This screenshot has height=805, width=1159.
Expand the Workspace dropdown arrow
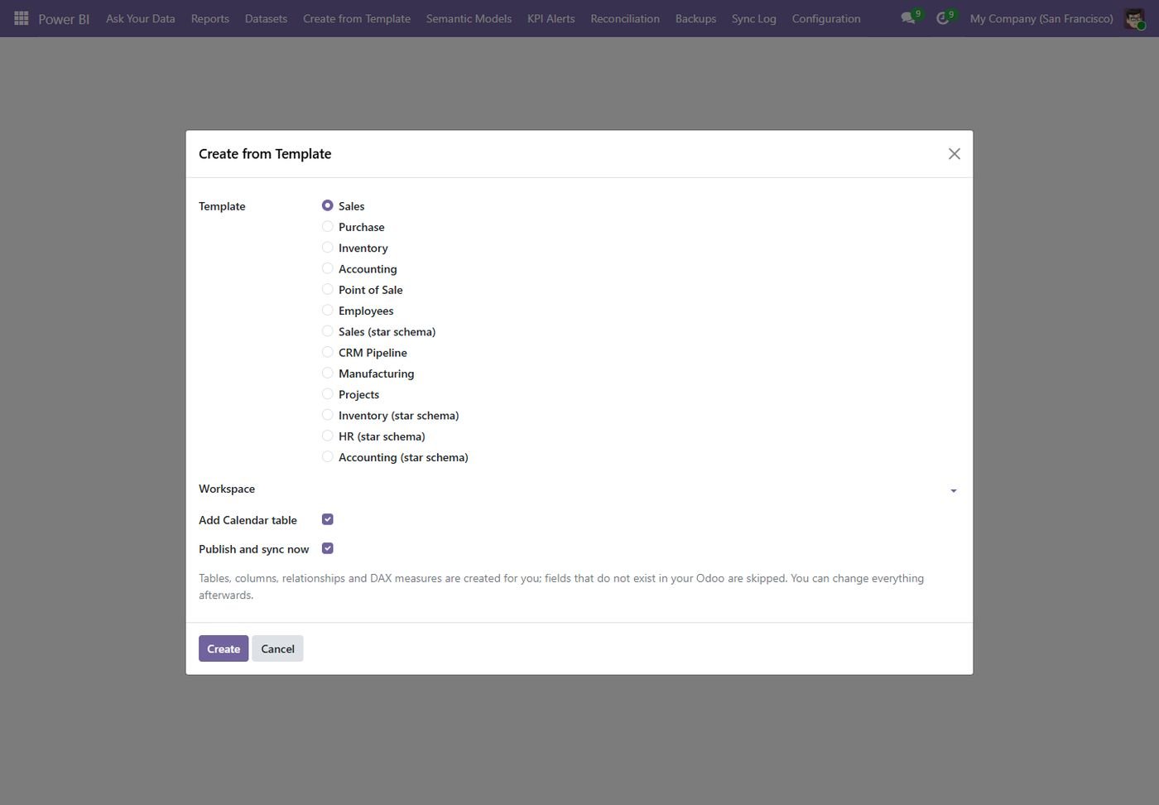[954, 490]
